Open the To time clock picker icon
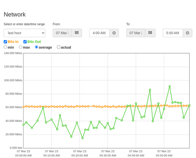 point(187,33)
